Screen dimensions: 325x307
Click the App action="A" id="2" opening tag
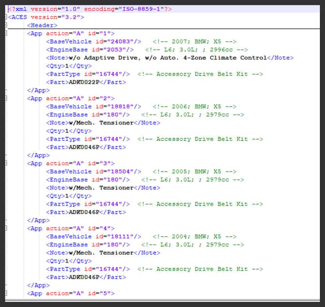(71, 98)
